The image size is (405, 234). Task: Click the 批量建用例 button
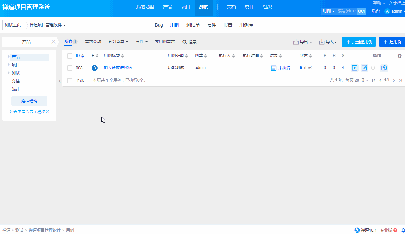click(359, 42)
